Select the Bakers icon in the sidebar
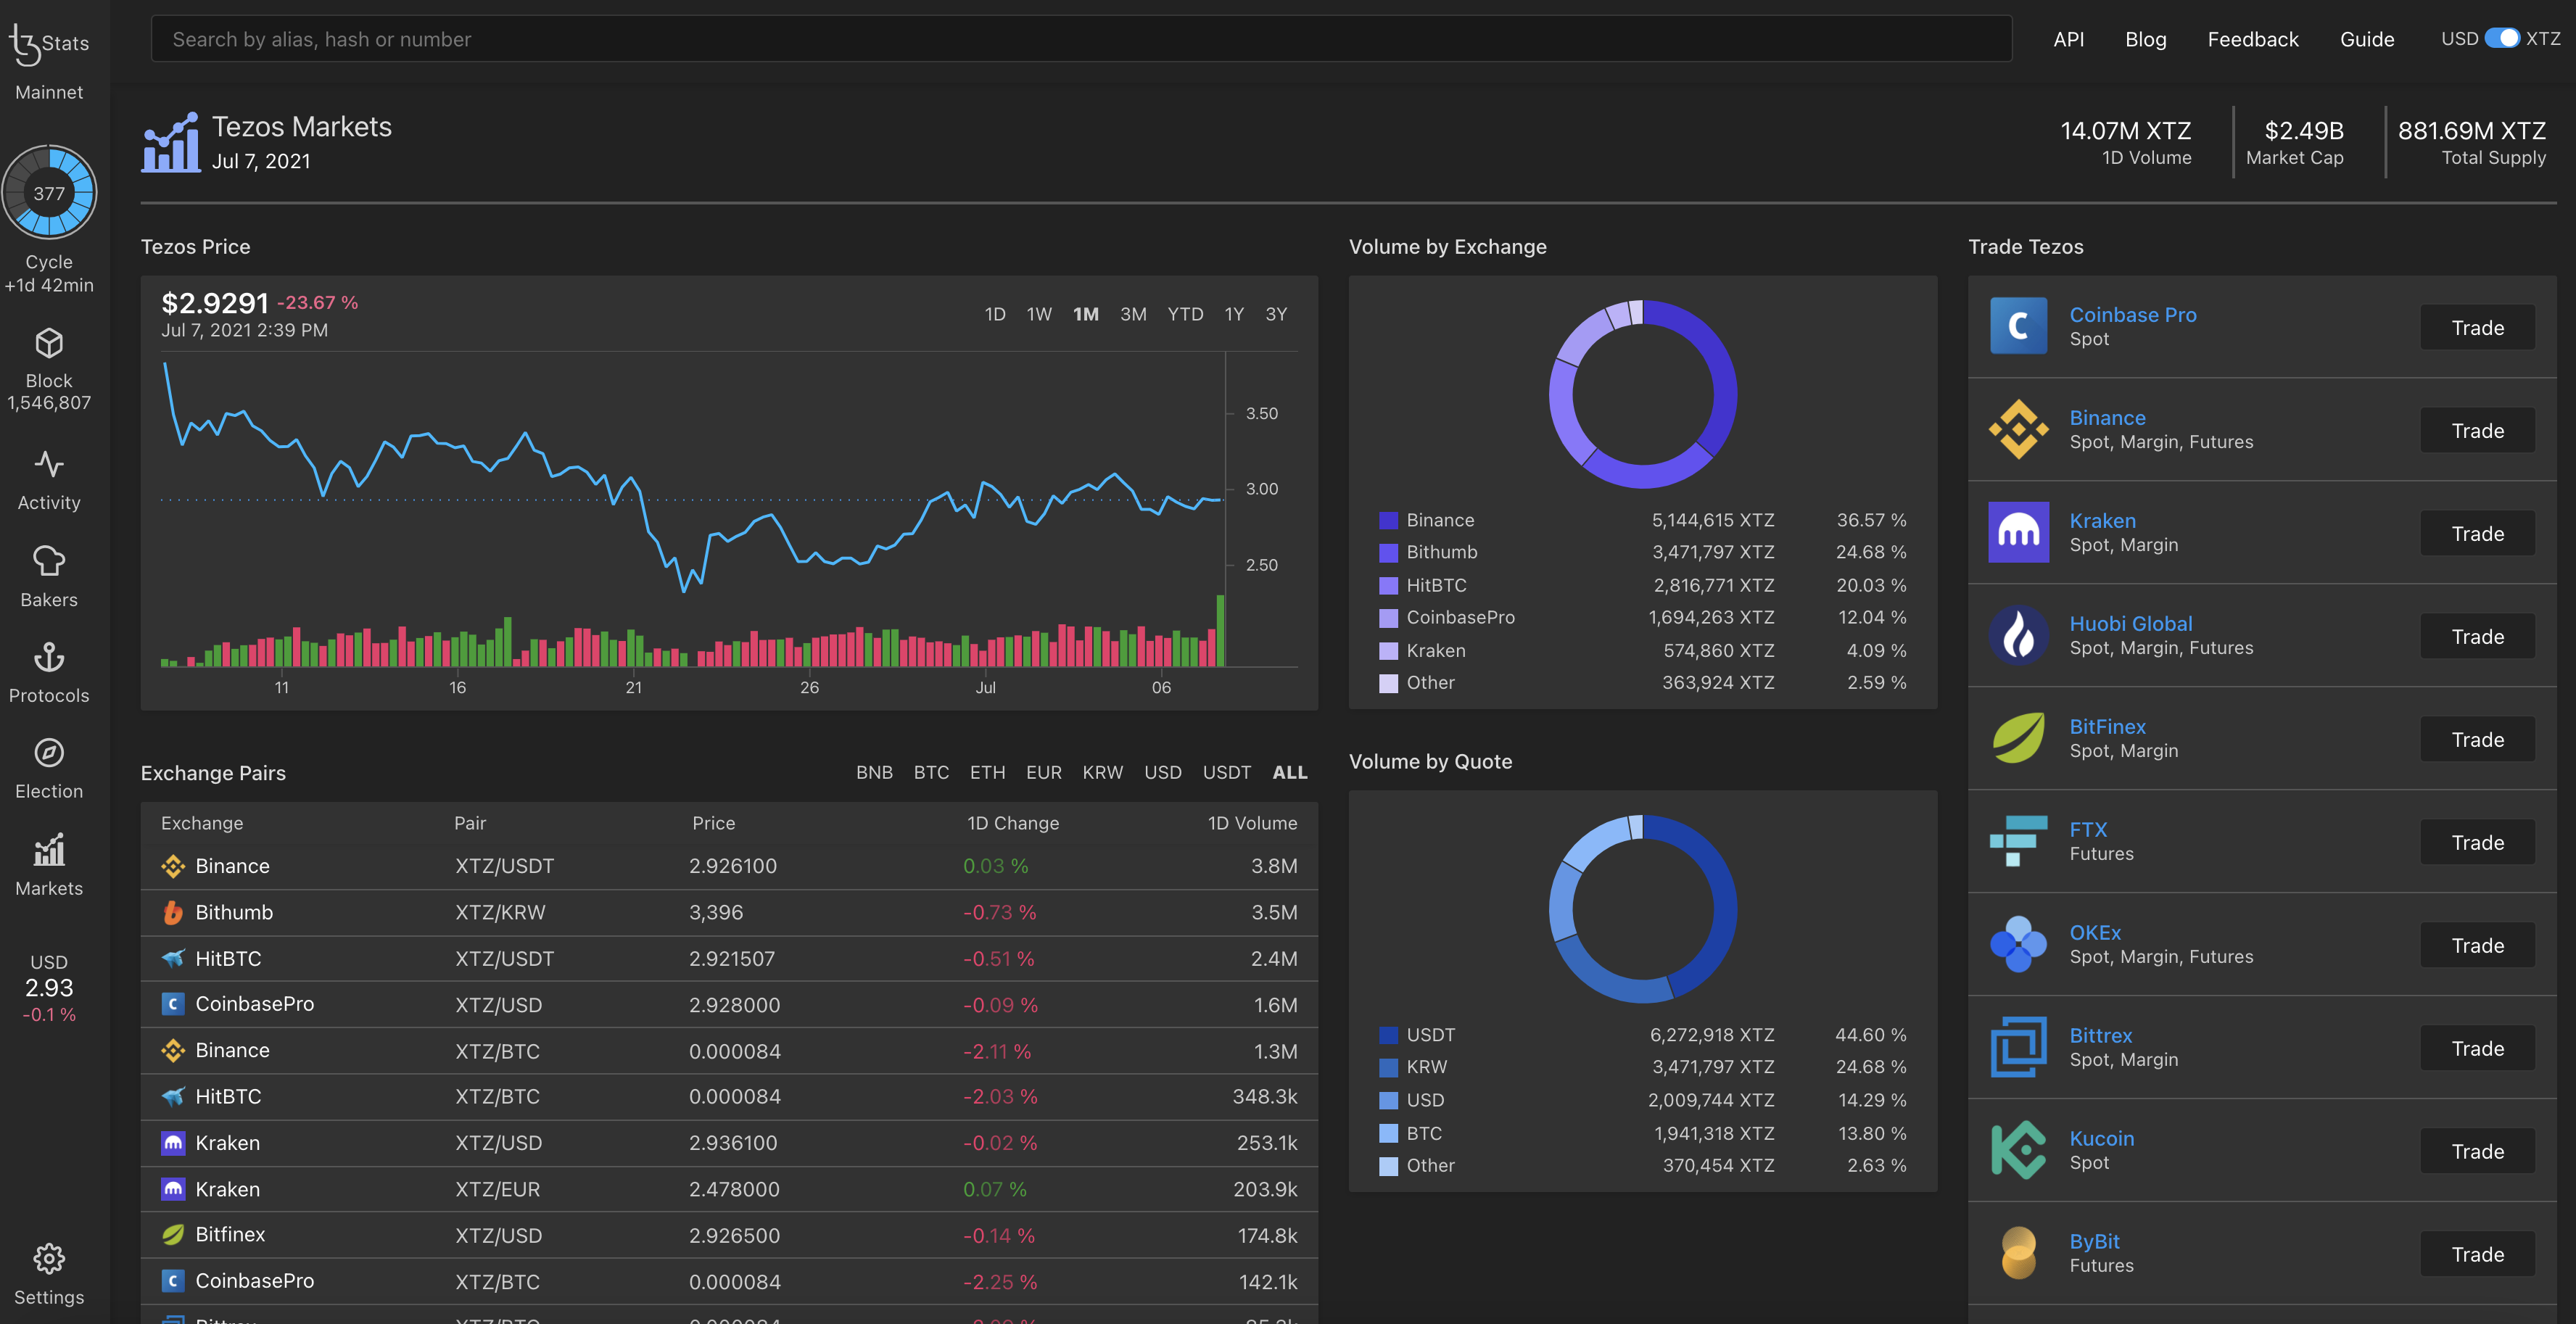The height and width of the screenshot is (1324, 2576). (x=49, y=561)
